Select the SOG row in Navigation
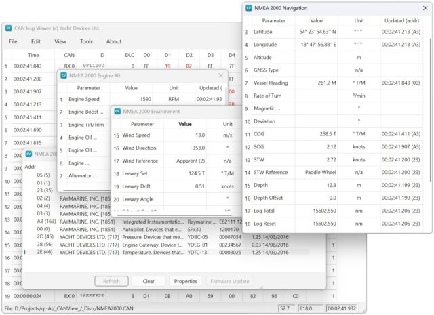This screenshot has width=434, height=315. coord(333,147)
